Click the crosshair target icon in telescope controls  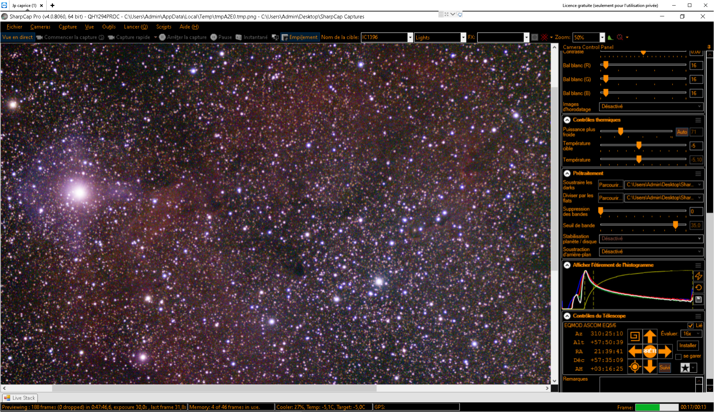[x=635, y=367]
